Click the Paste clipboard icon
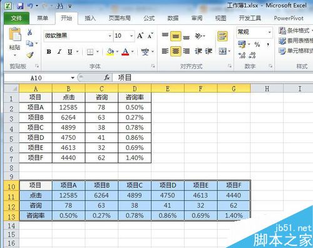This screenshot has width=313, height=248. tap(14, 34)
